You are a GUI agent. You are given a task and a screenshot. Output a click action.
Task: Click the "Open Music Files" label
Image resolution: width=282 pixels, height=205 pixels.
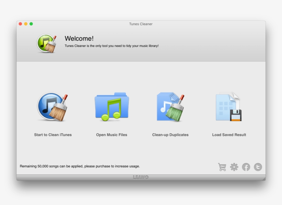tap(111, 135)
